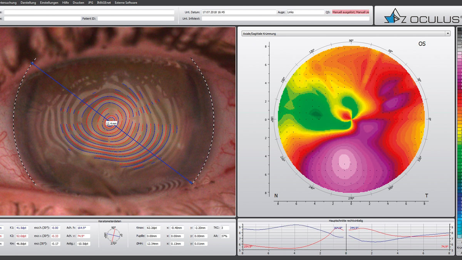This screenshot has width=462, height=260.
Task: Click the Patient ID input field
Action: coord(136,18)
